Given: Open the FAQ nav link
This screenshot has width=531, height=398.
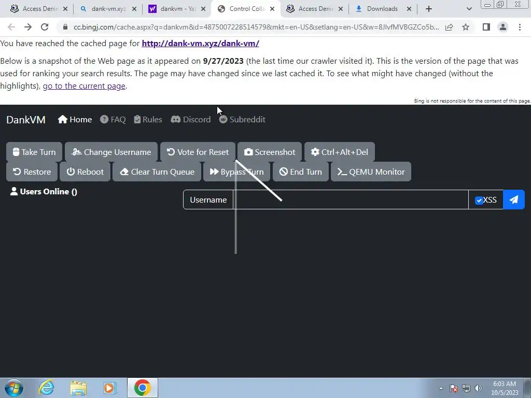Looking at the screenshot, I should pyautogui.click(x=113, y=120).
